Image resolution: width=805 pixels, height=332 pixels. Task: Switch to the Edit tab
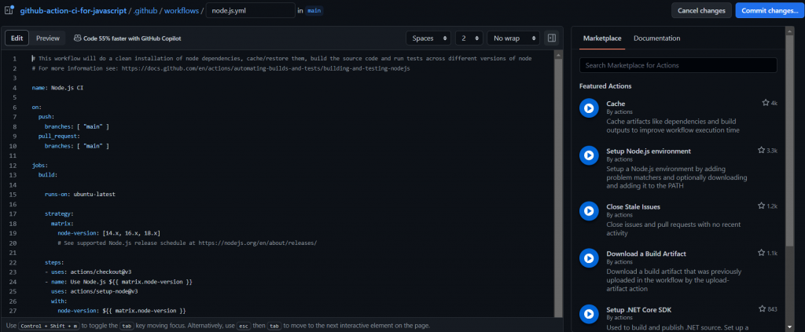17,38
